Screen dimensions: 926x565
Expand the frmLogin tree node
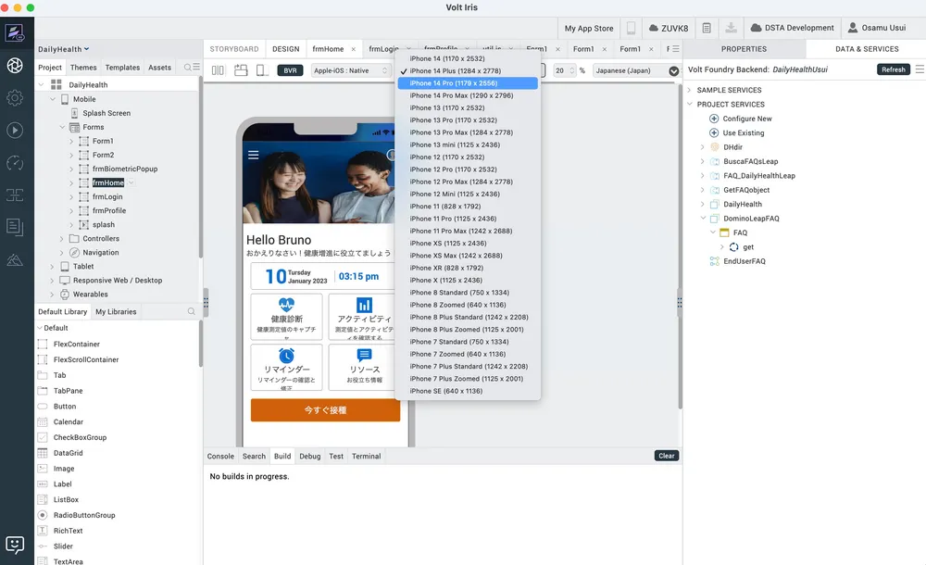coord(71,196)
